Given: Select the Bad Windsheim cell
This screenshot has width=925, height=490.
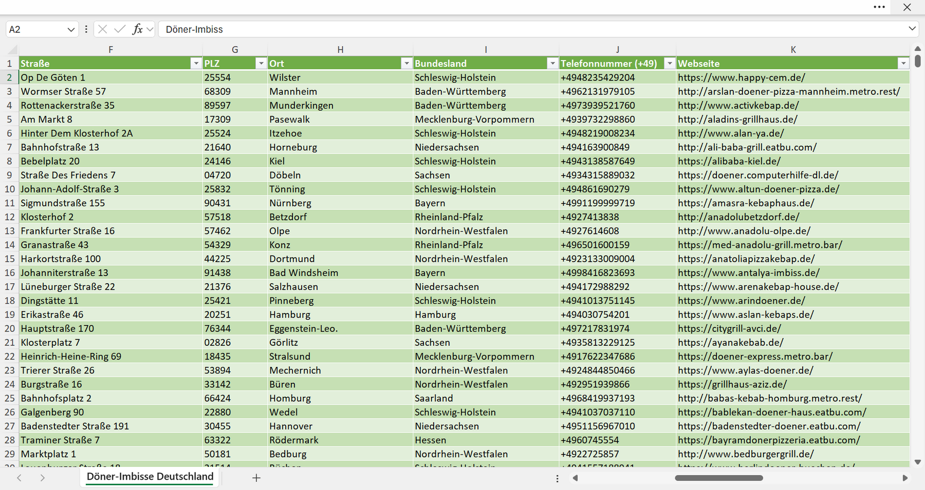Looking at the screenshot, I should point(340,273).
